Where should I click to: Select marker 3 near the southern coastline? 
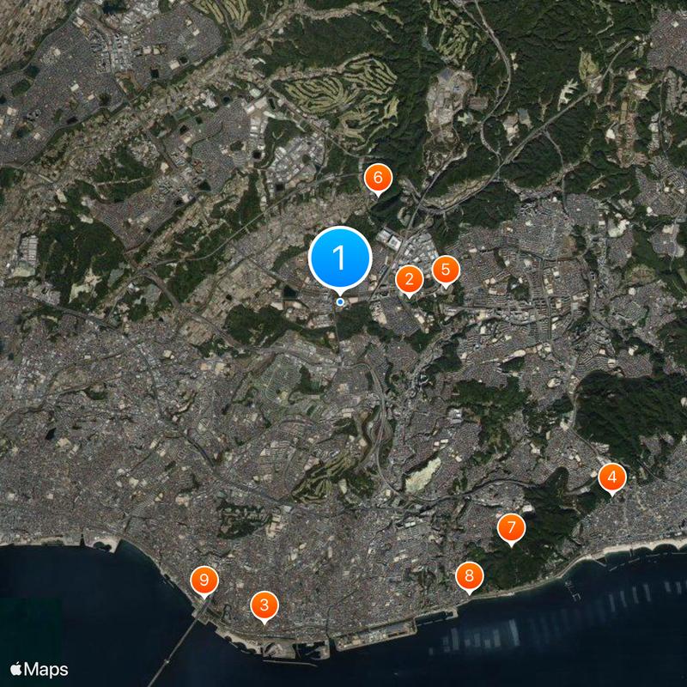tap(264, 605)
